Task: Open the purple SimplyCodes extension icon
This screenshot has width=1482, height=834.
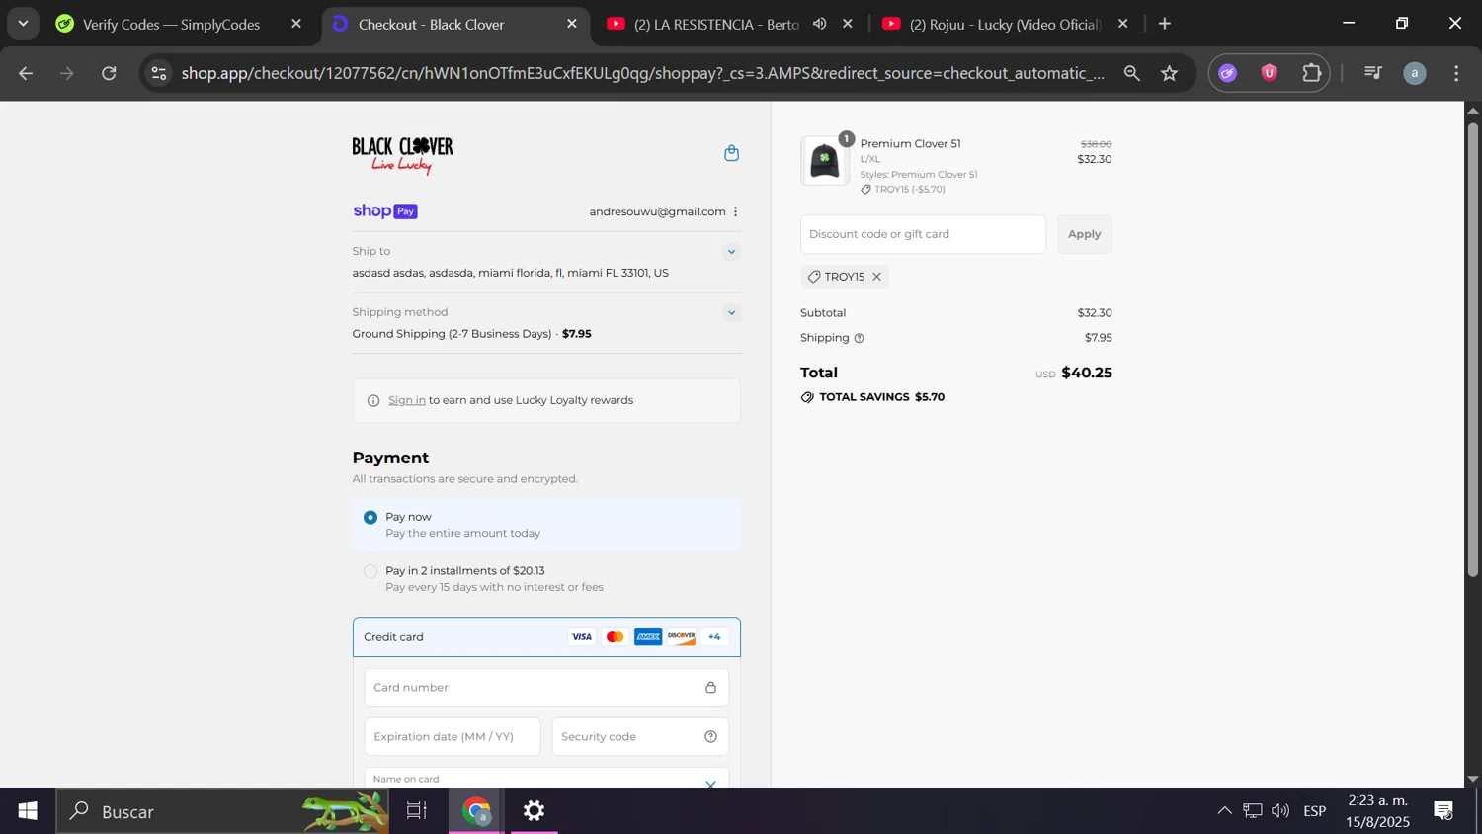Action: click(1228, 73)
